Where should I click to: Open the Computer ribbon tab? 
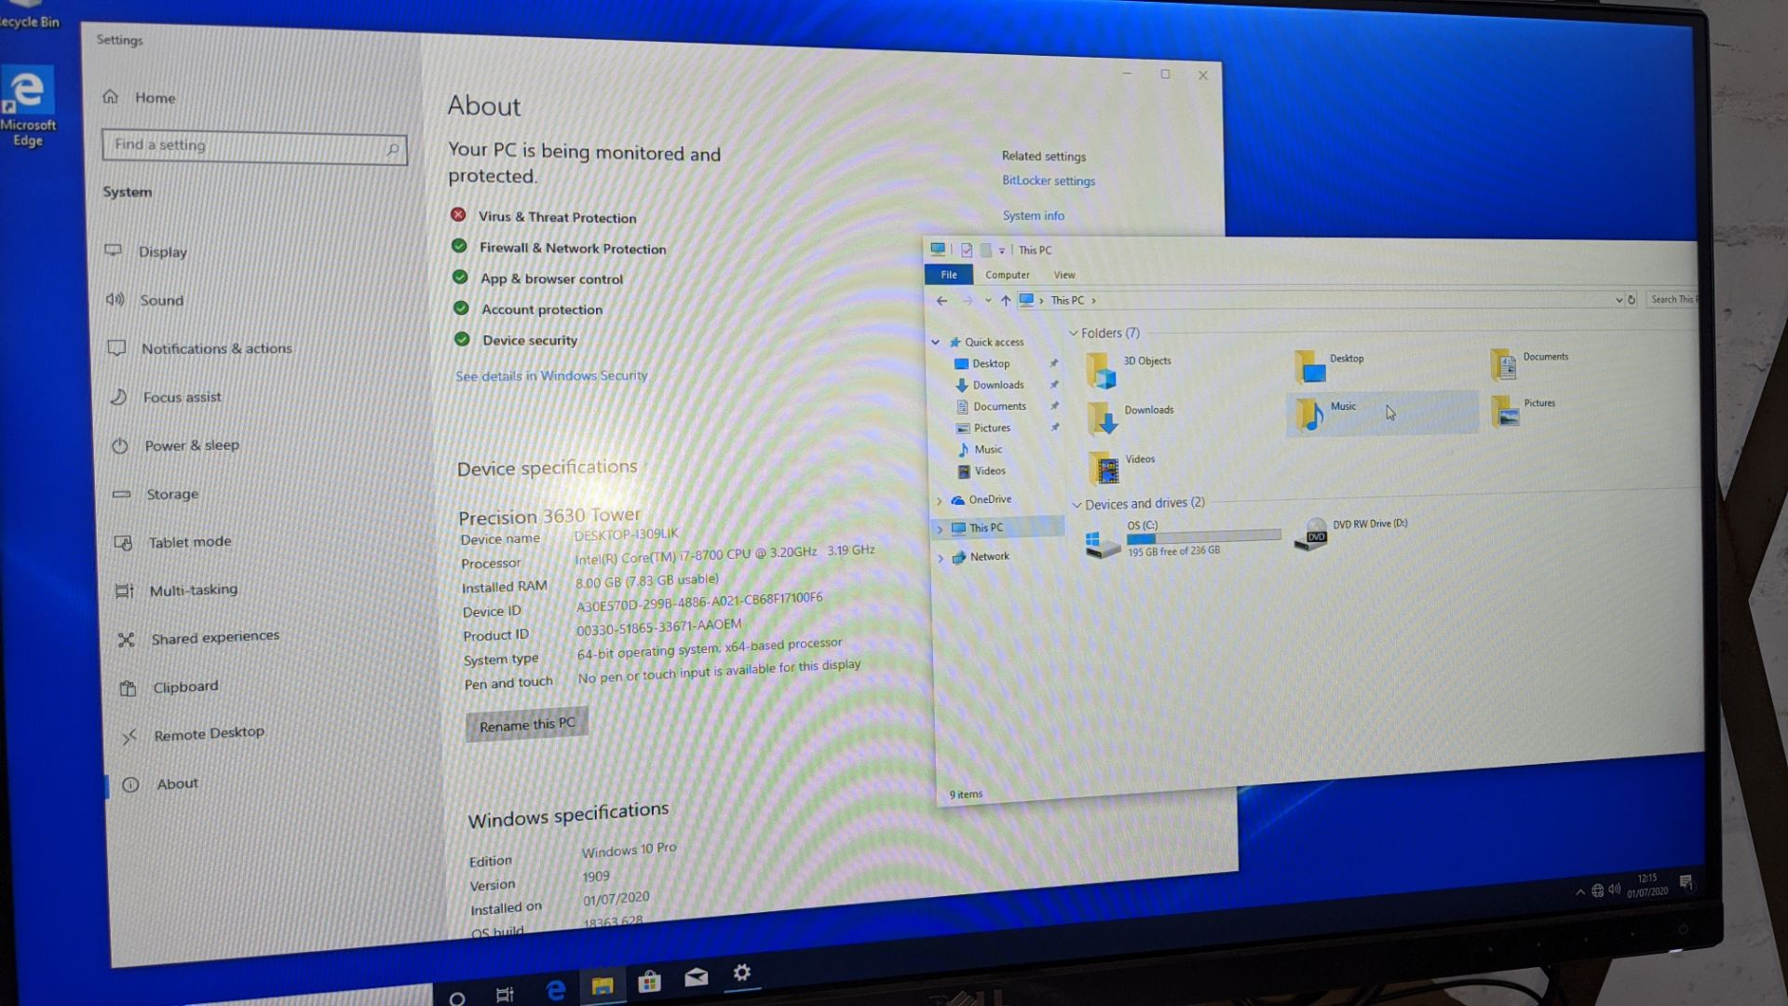click(x=1008, y=275)
